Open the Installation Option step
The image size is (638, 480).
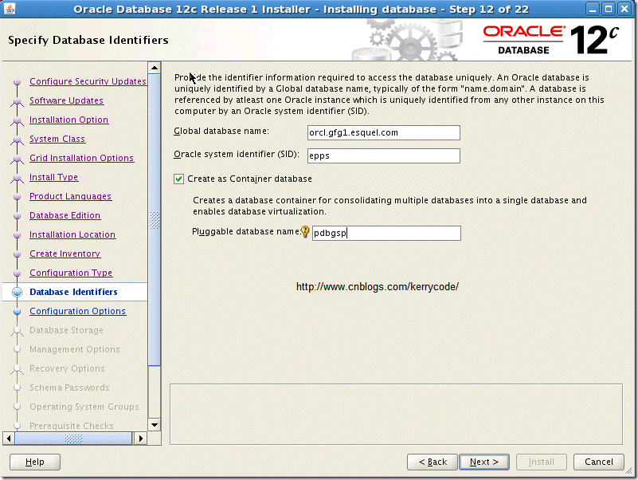tap(68, 120)
